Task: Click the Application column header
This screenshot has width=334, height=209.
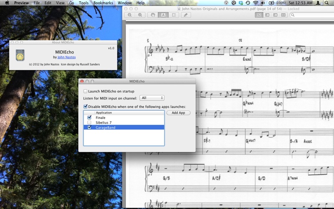Action: click(104, 112)
